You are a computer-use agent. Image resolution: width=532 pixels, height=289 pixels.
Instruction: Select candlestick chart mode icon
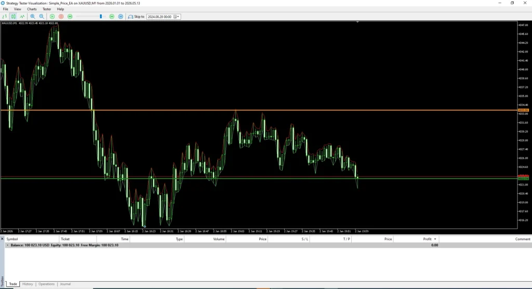coord(13,16)
